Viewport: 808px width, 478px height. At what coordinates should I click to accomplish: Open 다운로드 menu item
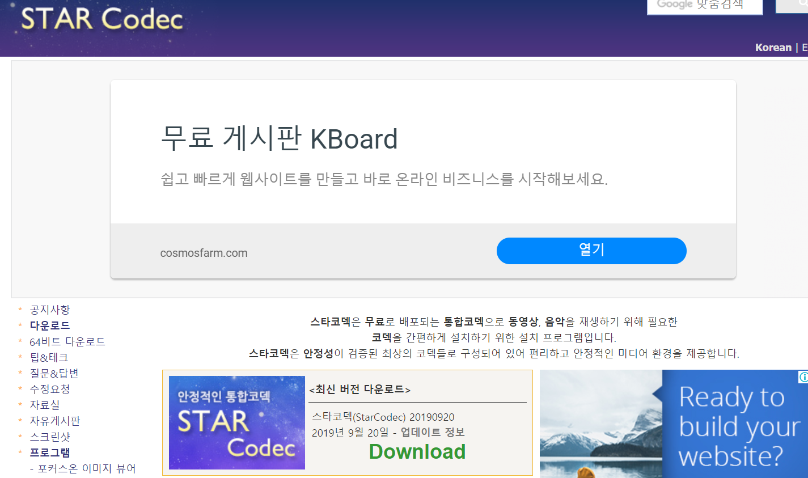[x=50, y=325]
